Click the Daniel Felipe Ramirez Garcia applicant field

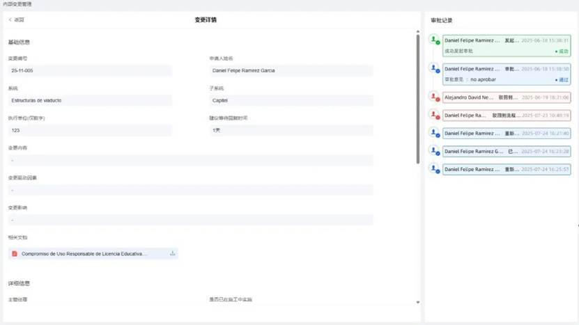pos(291,70)
